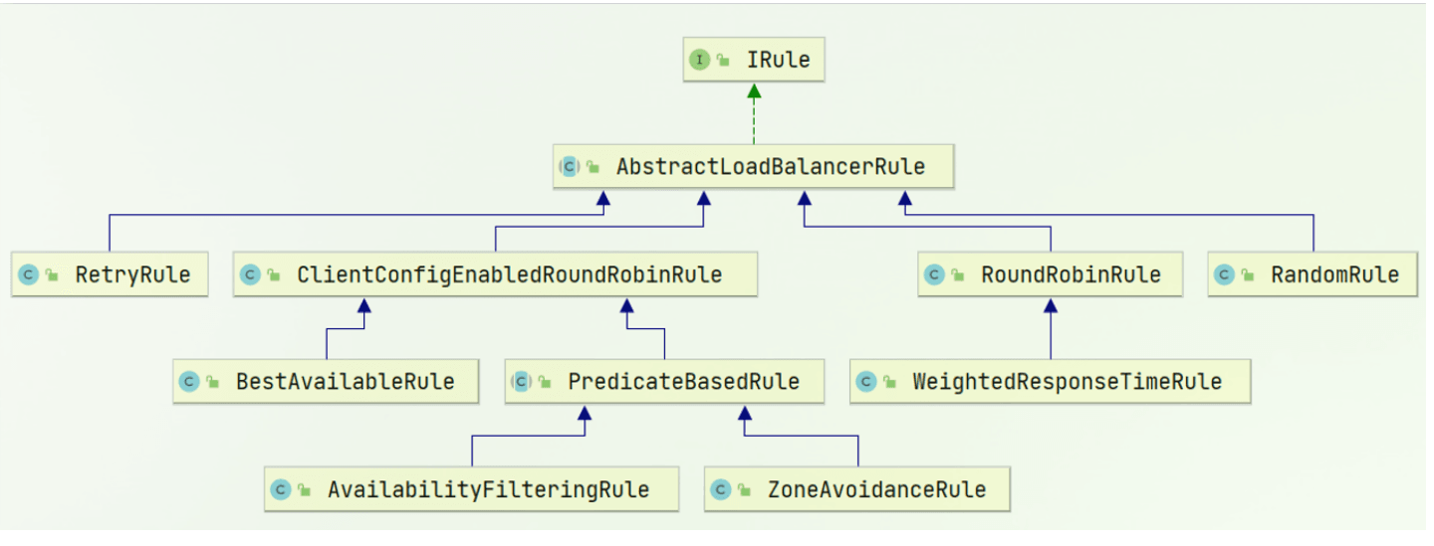Click the class icon next to RetryRule
Screen dimensions: 1434x546
point(29,275)
